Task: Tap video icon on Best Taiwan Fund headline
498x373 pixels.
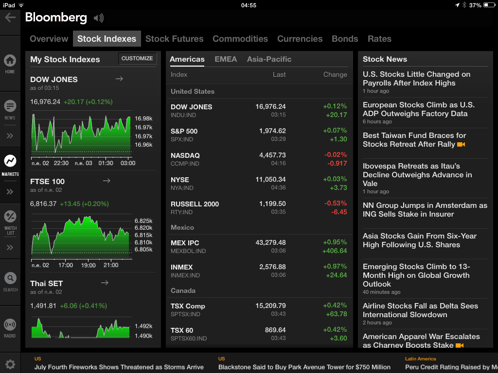Action: [461, 144]
